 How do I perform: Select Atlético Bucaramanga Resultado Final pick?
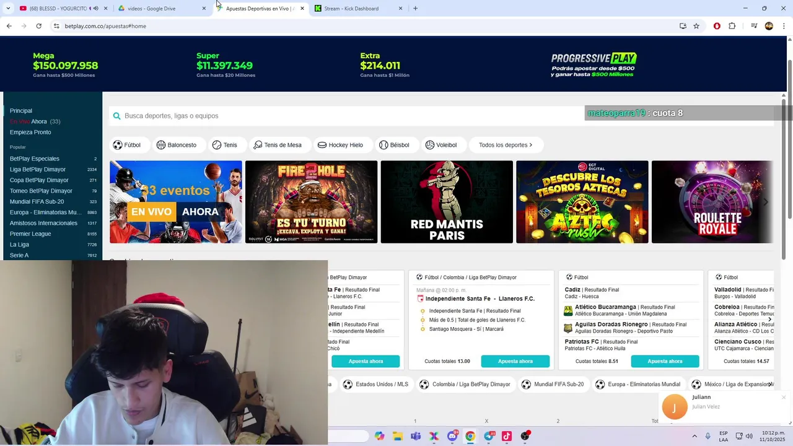tap(631, 310)
